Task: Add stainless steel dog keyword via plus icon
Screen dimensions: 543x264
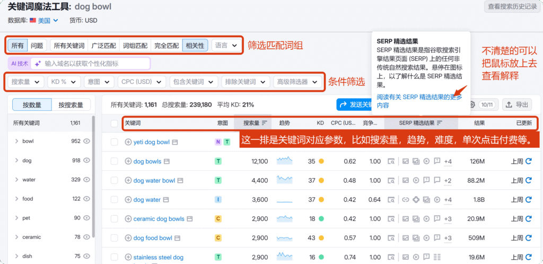Action: pos(128,257)
